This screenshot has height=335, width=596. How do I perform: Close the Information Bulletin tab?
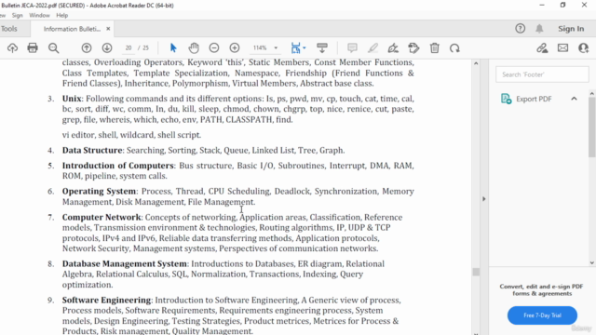point(108,29)
